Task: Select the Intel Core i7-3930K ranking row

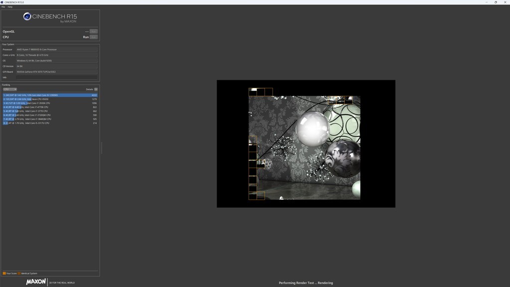Action: click(x=50, y=103)
